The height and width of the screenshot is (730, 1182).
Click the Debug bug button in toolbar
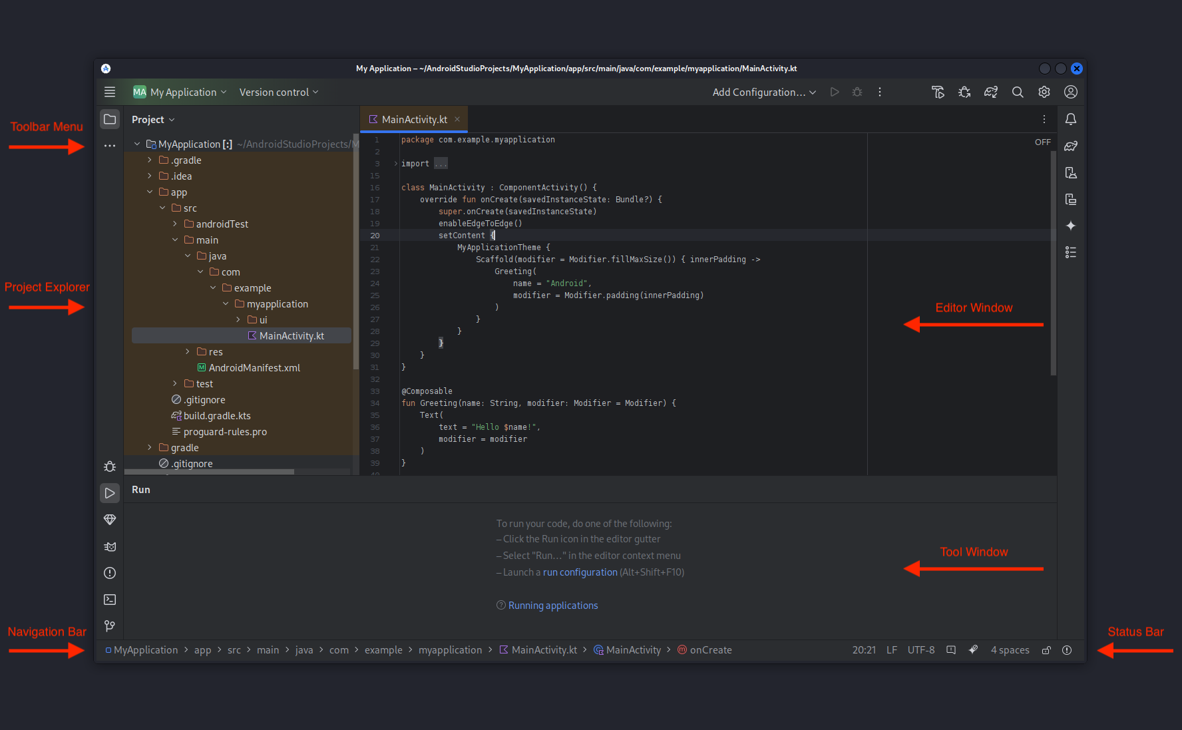[x=857, y=92]
